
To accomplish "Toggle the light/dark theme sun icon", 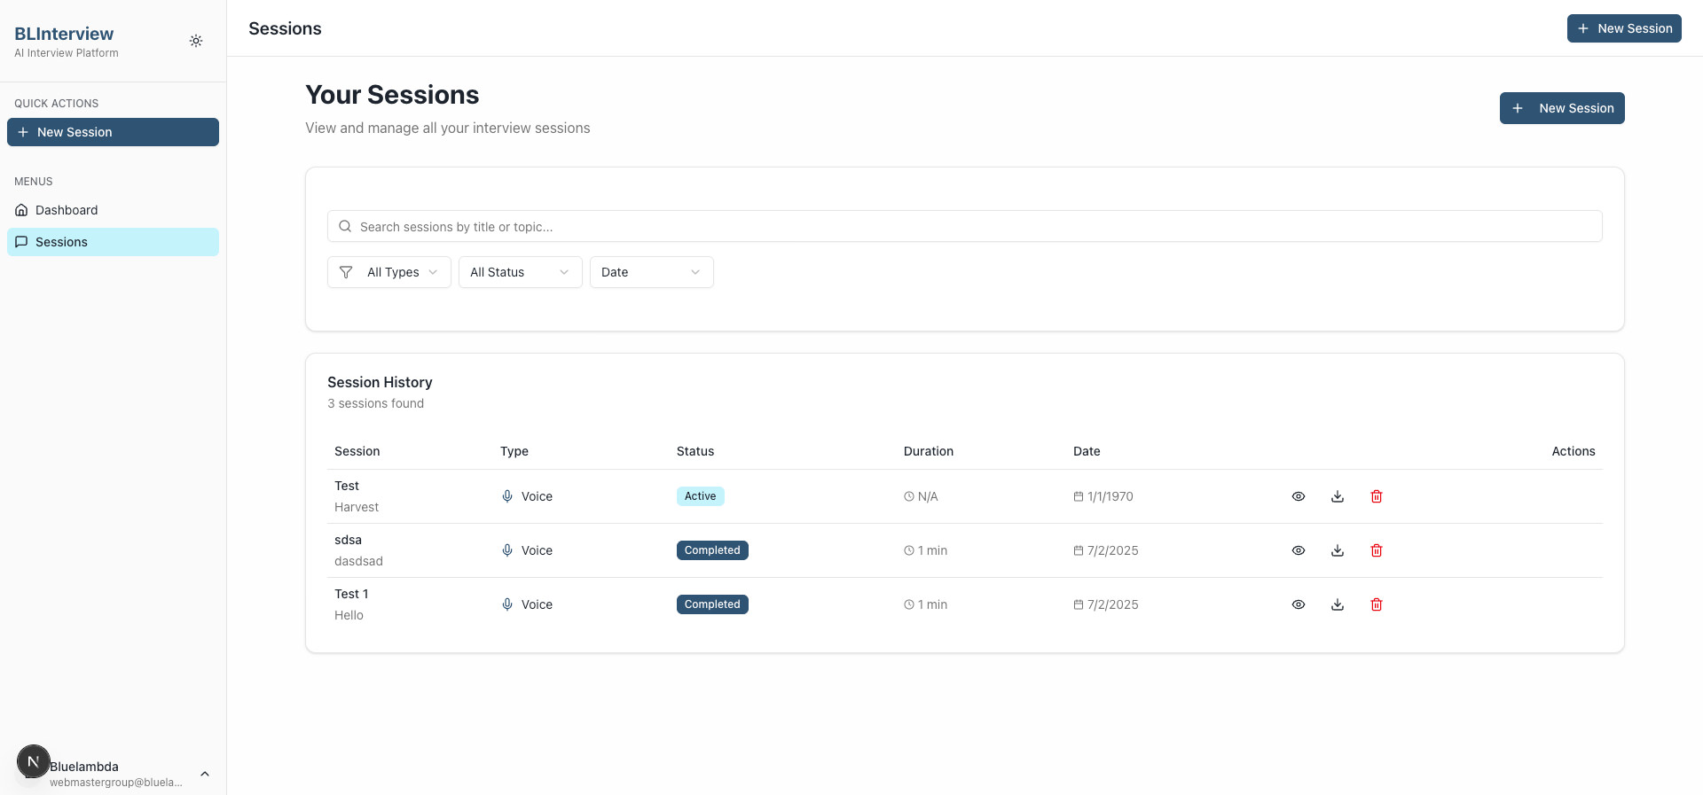I will (196, 41).
